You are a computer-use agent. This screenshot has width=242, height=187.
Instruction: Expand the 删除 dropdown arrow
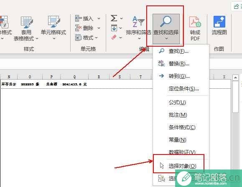99,28
